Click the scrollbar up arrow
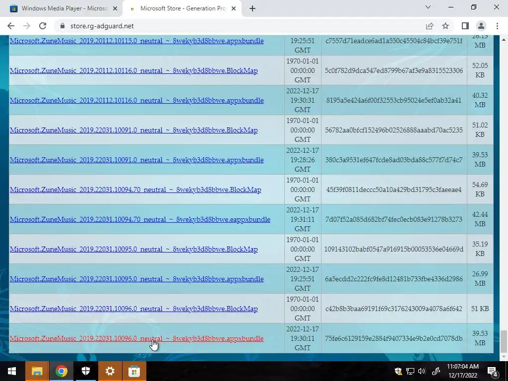 (504, 40)
